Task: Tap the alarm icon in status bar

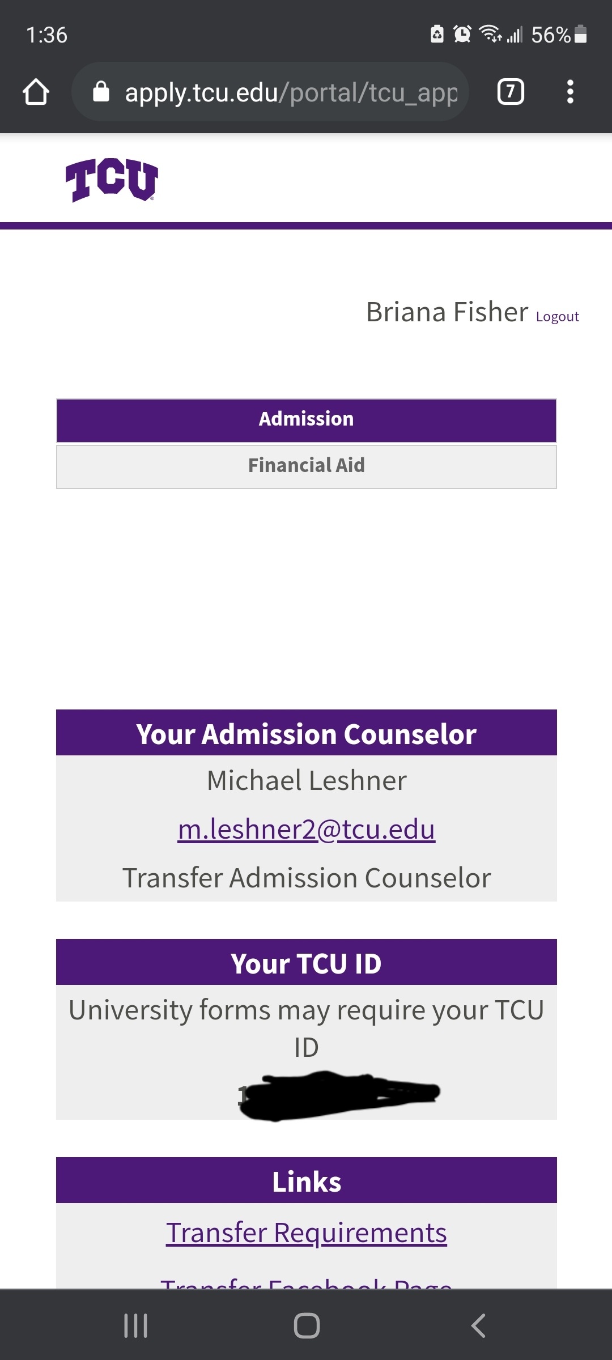Action: click(x=462, y=35)
